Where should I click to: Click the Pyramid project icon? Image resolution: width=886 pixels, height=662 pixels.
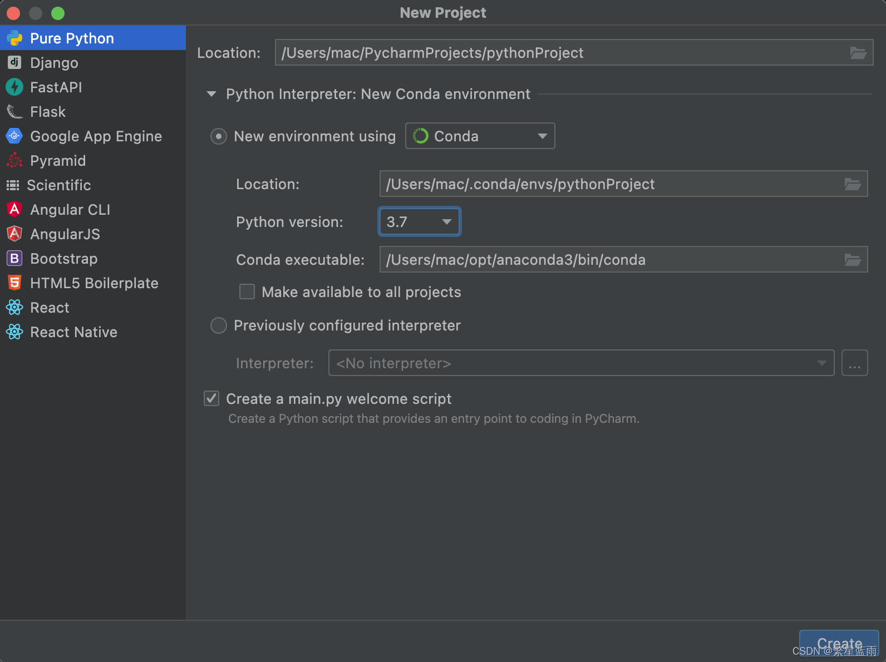(x=14, y=160)
